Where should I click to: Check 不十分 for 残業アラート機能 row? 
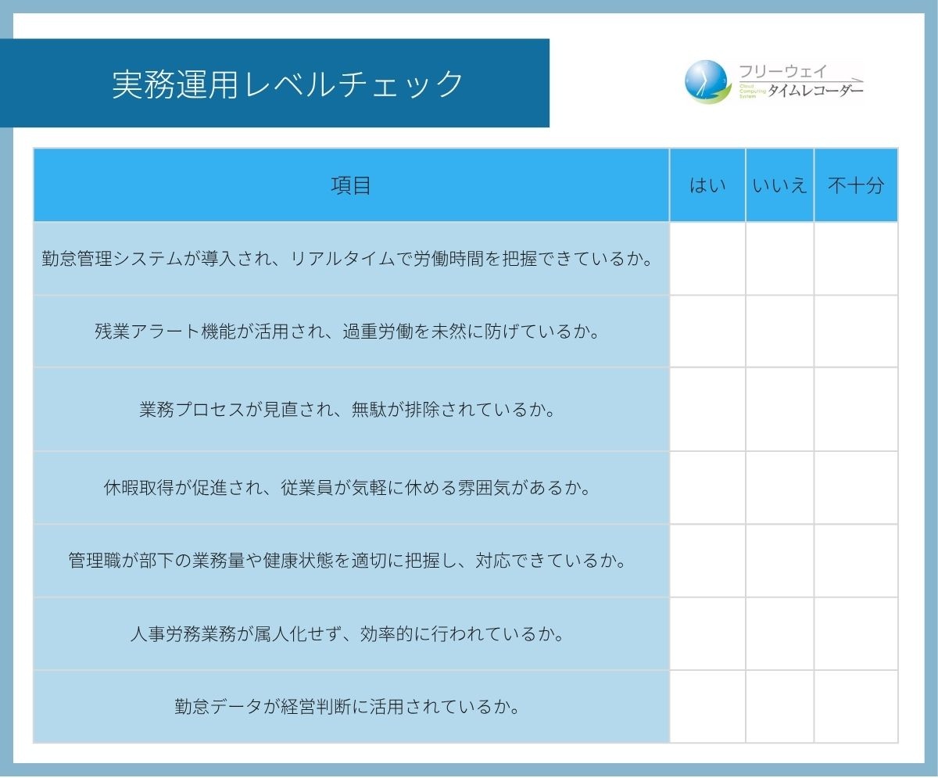[x=856, y=332]
